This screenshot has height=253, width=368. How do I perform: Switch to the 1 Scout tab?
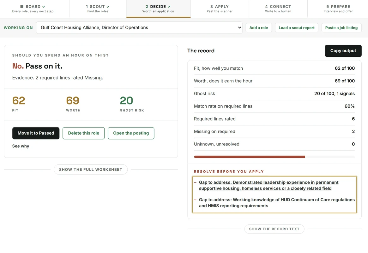[98, 9]
